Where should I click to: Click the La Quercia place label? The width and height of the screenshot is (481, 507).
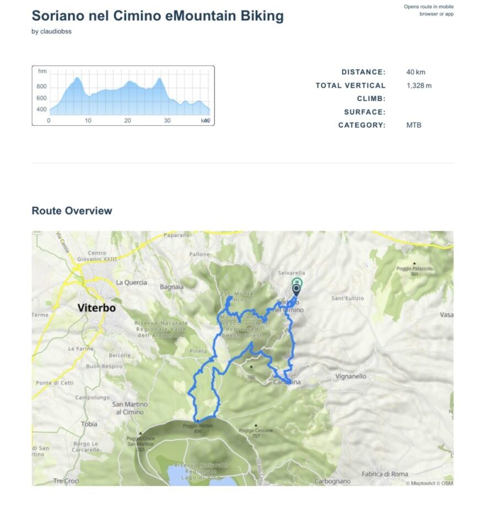tap(132, 282)
